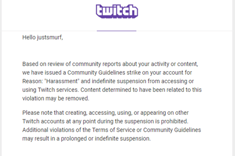Click the closing words "indefinite suspension."
235x156 pixels.
click(123, 139)
